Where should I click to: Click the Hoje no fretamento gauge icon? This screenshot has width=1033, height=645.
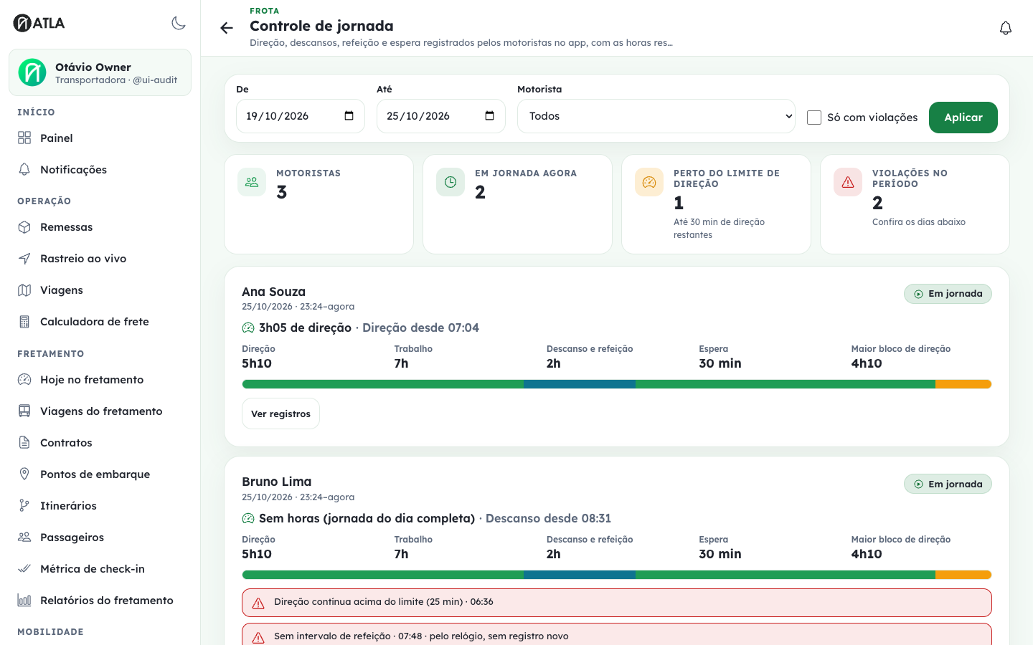pos(24,380)
